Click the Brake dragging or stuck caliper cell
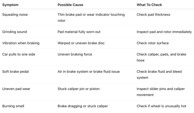The image size is (194, 113). pos(83,106)
